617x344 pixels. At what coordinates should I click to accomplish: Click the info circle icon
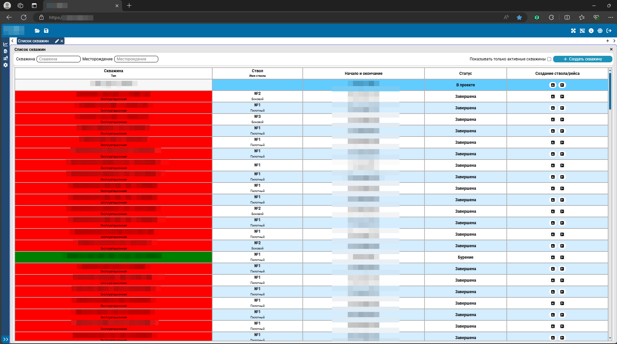[591, 31]
